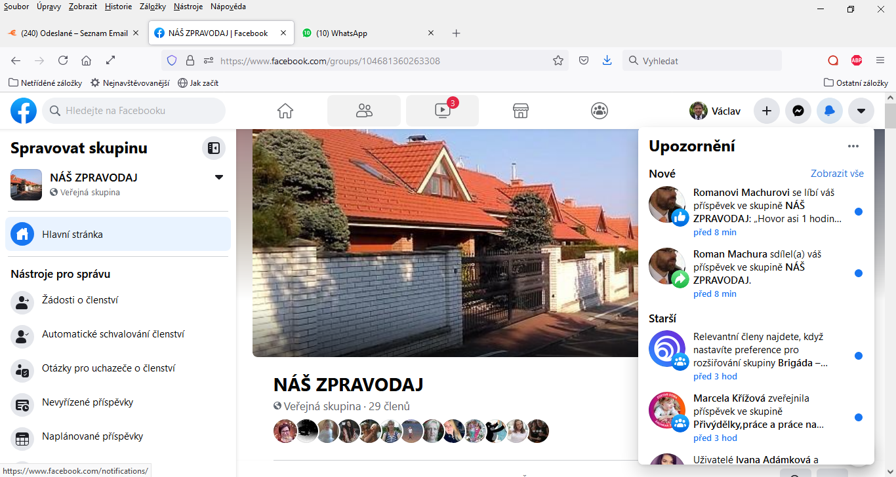896x477 pixels.
Task: Save to Pocket icon
Action: pyautogui.click(x=583, y=60)
